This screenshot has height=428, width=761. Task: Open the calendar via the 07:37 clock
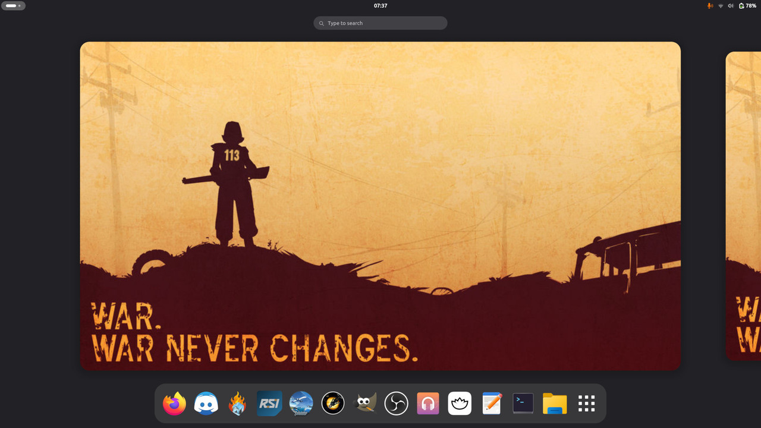[380, 6]
